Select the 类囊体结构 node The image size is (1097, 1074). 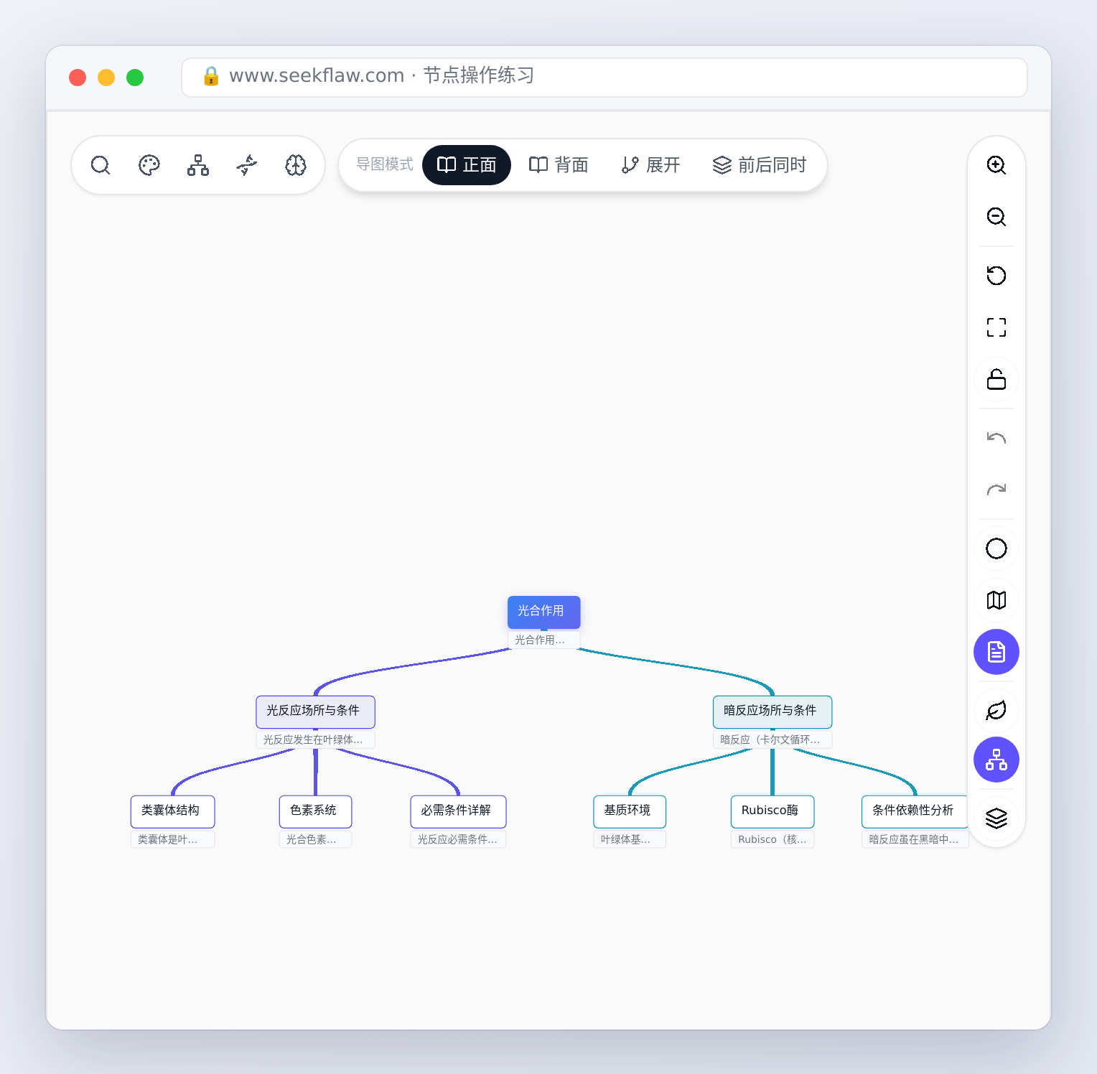tap(172, 811)
